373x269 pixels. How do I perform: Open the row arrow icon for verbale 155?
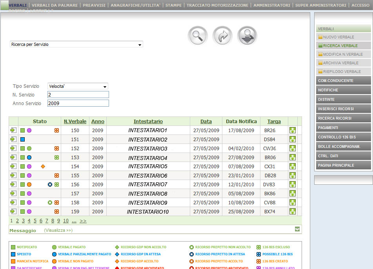[13, 176]
